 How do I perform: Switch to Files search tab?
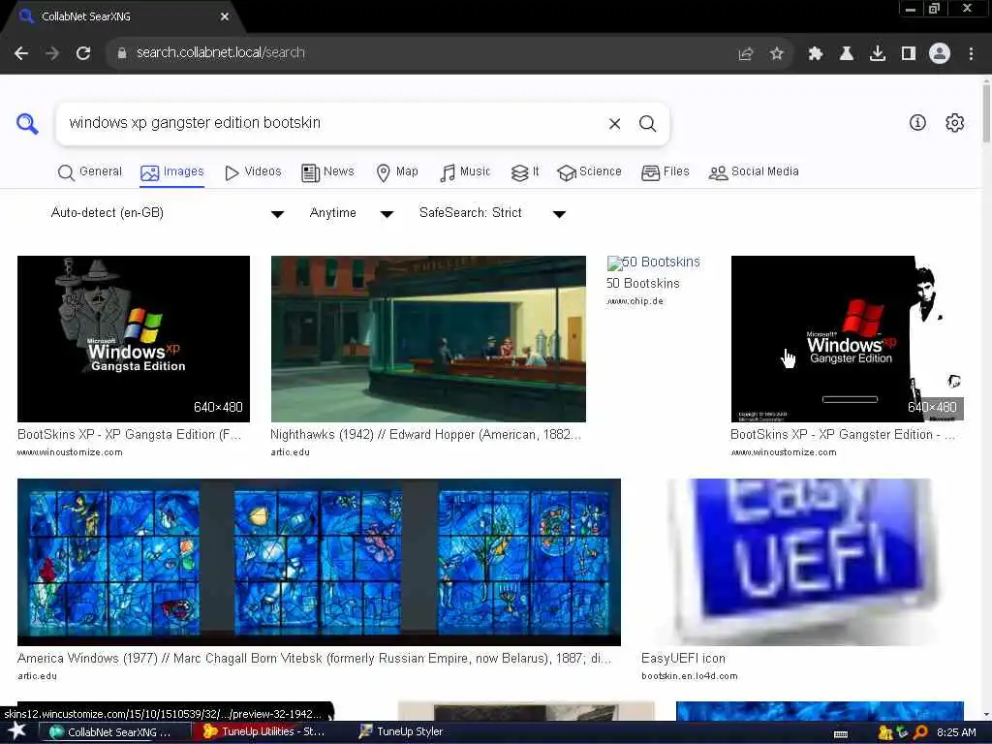coord(665,172)
